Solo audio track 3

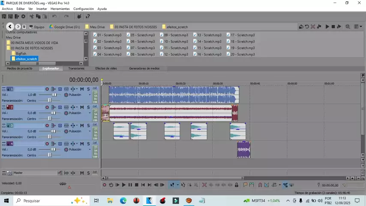[x=88, y=126]
